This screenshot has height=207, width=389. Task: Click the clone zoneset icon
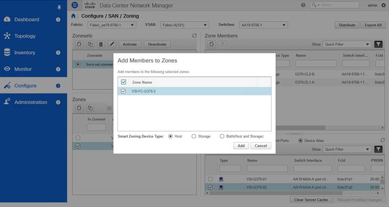point(90,44)
